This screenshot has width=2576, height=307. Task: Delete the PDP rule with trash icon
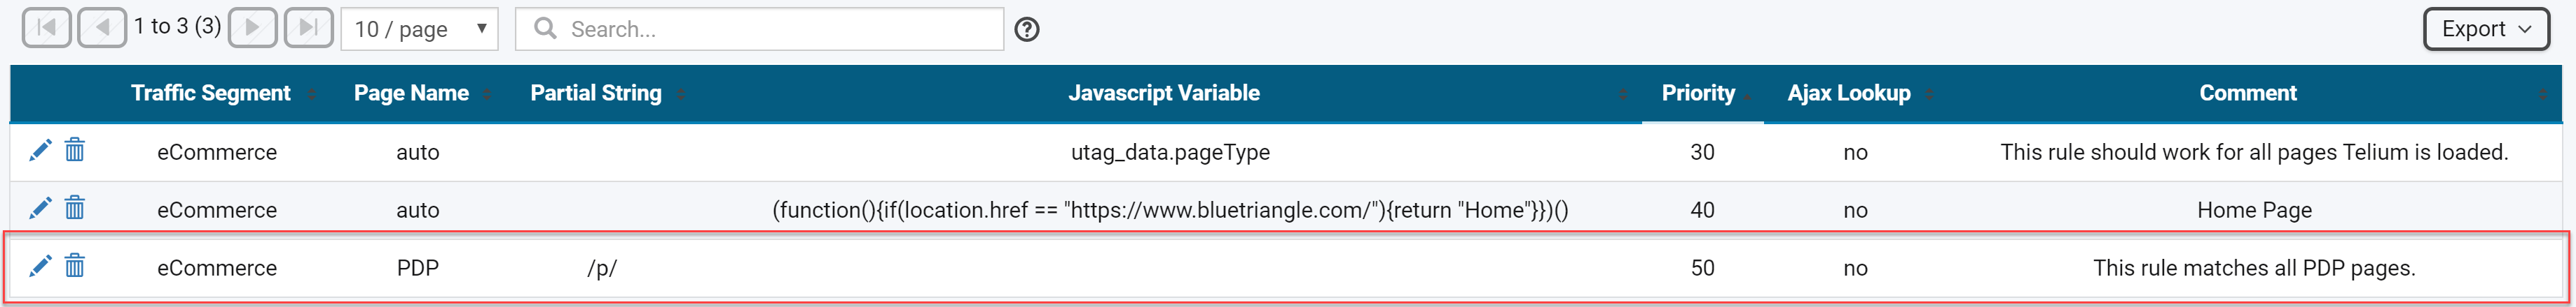tap(75, 266)
